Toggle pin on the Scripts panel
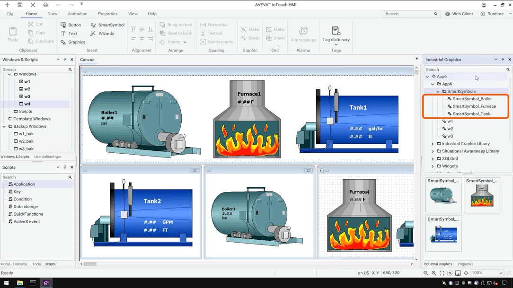The width and height of the screenshot is (513, 288). point(65,167)
